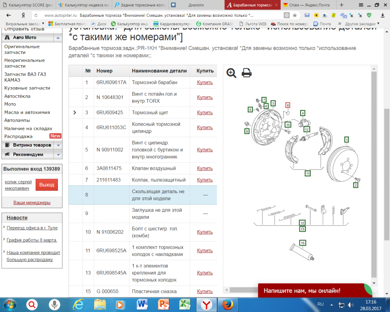Expand the Рекомендуем sidebar section
The image size is (390, 312).
click(58, 155)
